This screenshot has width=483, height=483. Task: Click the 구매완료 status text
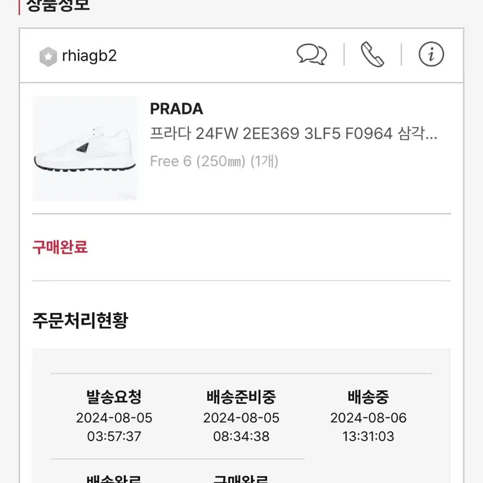tap(59, 247)
